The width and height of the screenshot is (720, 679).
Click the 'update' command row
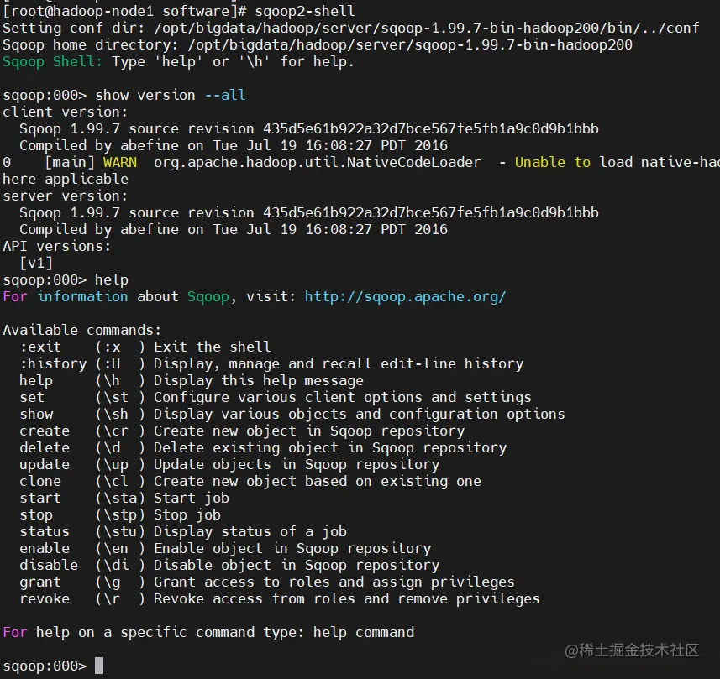(229, 465)
